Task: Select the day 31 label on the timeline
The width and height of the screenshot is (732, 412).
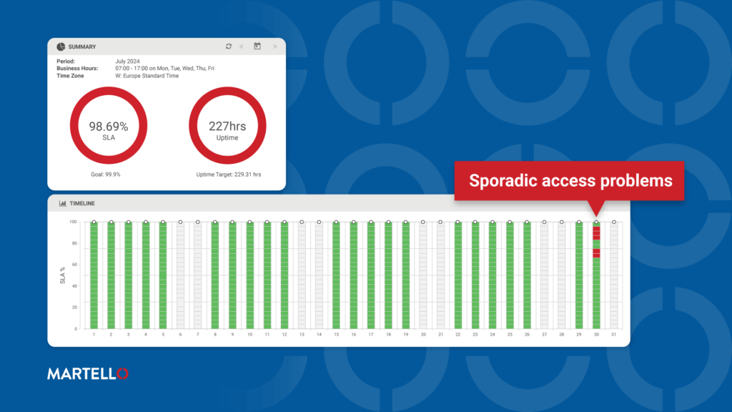Action: [614, 334]
